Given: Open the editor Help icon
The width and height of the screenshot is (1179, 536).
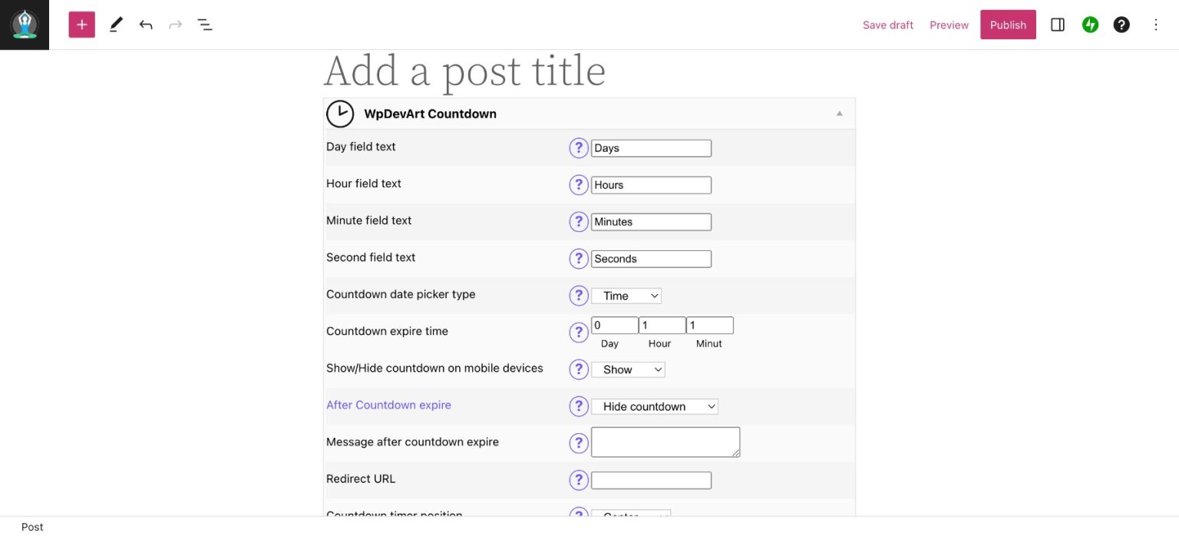Looking at the screenshot, I should click(x=1121, y=24).
